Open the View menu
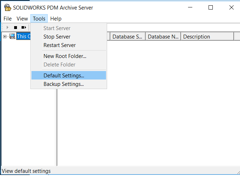Screen dimensions: 240x176 coord(22,19)
